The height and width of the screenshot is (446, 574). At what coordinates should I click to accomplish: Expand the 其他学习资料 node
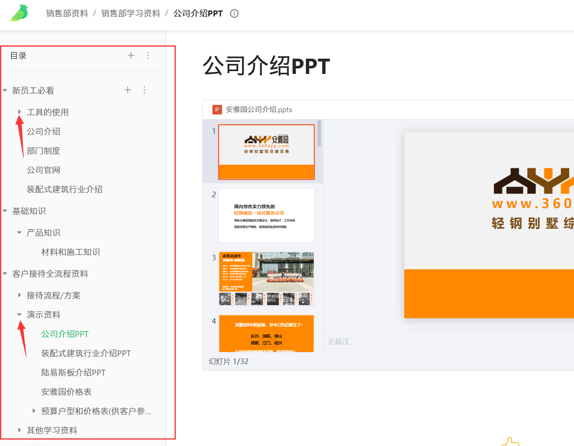(19, 430)
